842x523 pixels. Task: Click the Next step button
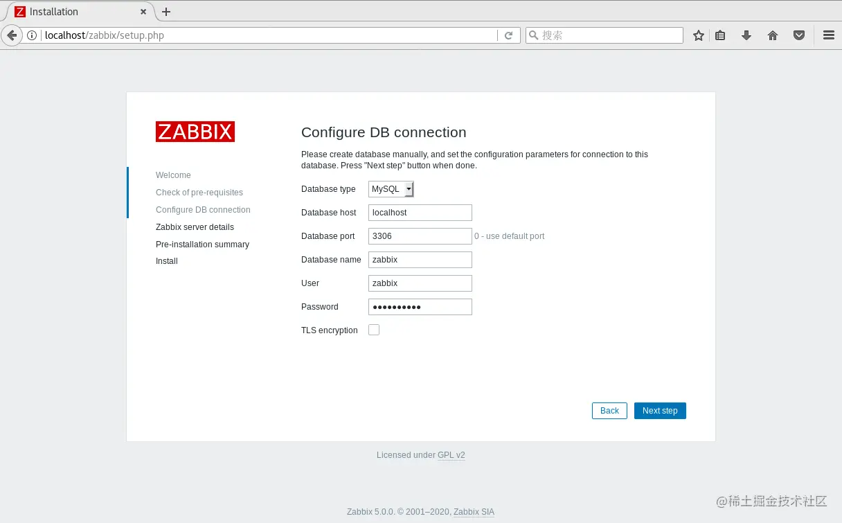[660, 411]
